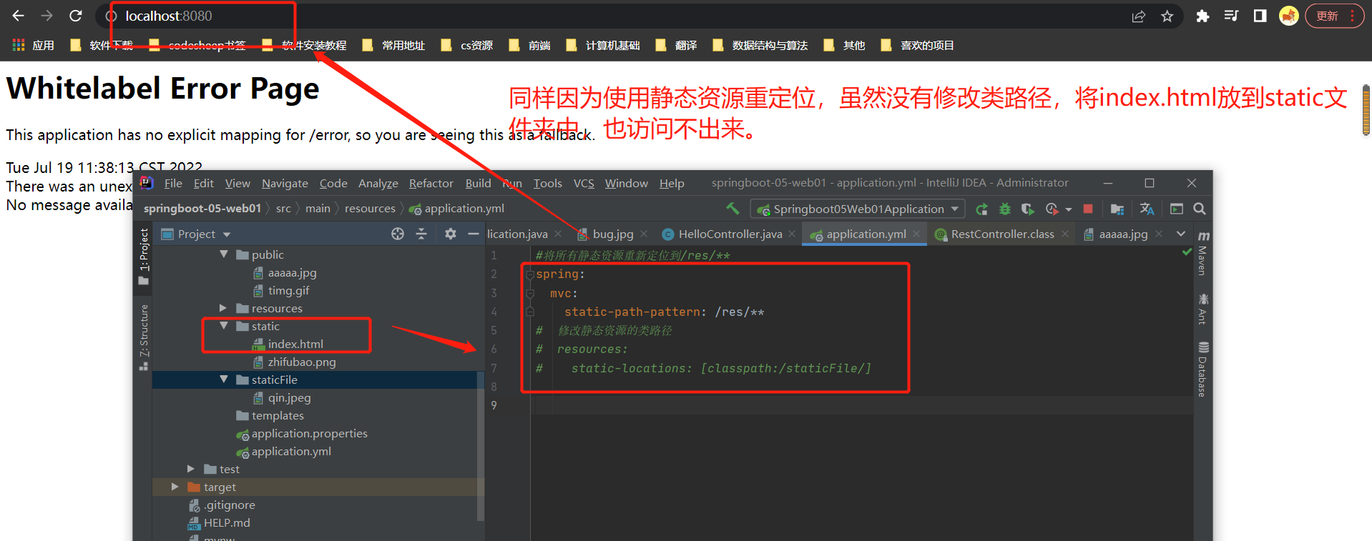
Task: Open Springboot05Web01Application run configuration dropdown
Action: click(858, 209)
